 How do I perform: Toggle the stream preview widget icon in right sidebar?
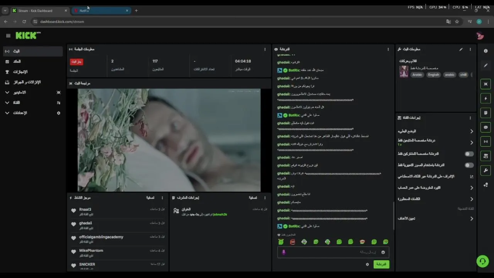486,84
